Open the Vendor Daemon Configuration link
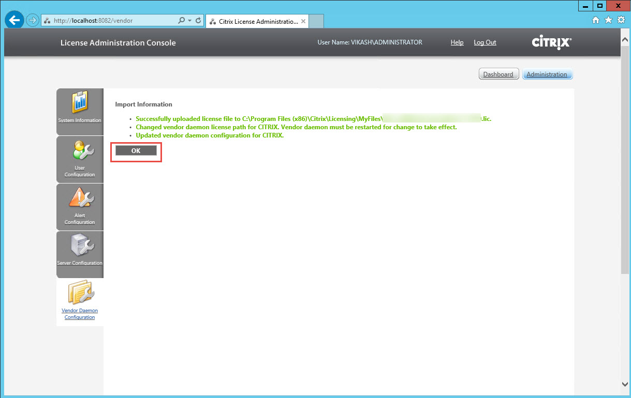The width and height of the screenshot is (631, 398). [80, 314]
